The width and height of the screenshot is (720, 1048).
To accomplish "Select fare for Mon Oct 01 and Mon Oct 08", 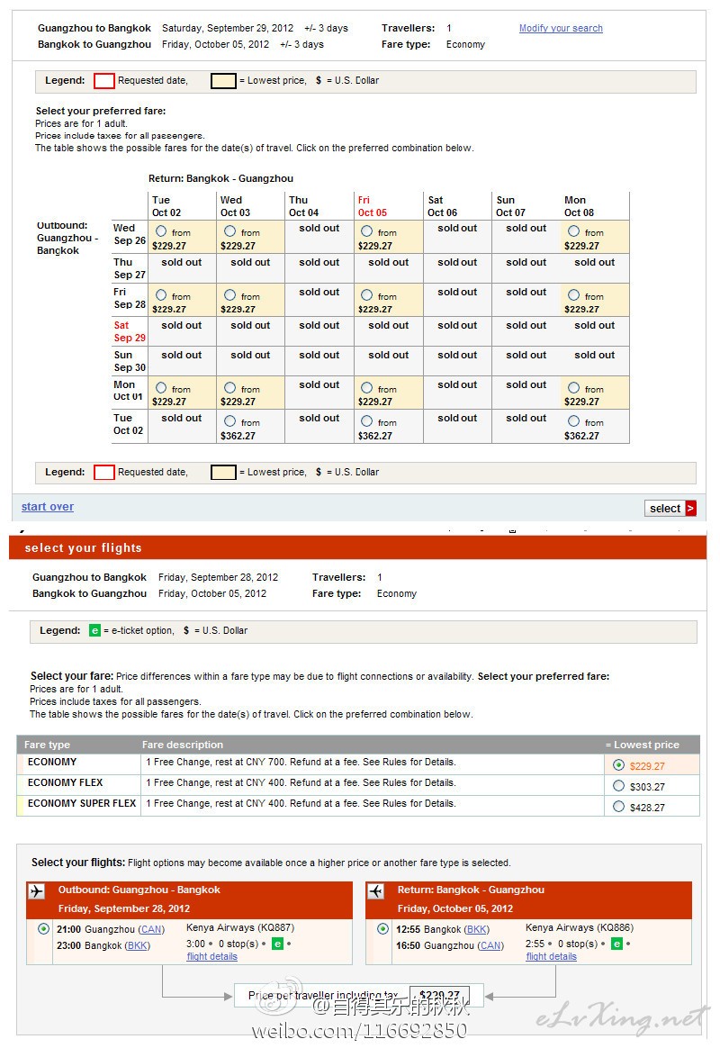I will 573,388.
